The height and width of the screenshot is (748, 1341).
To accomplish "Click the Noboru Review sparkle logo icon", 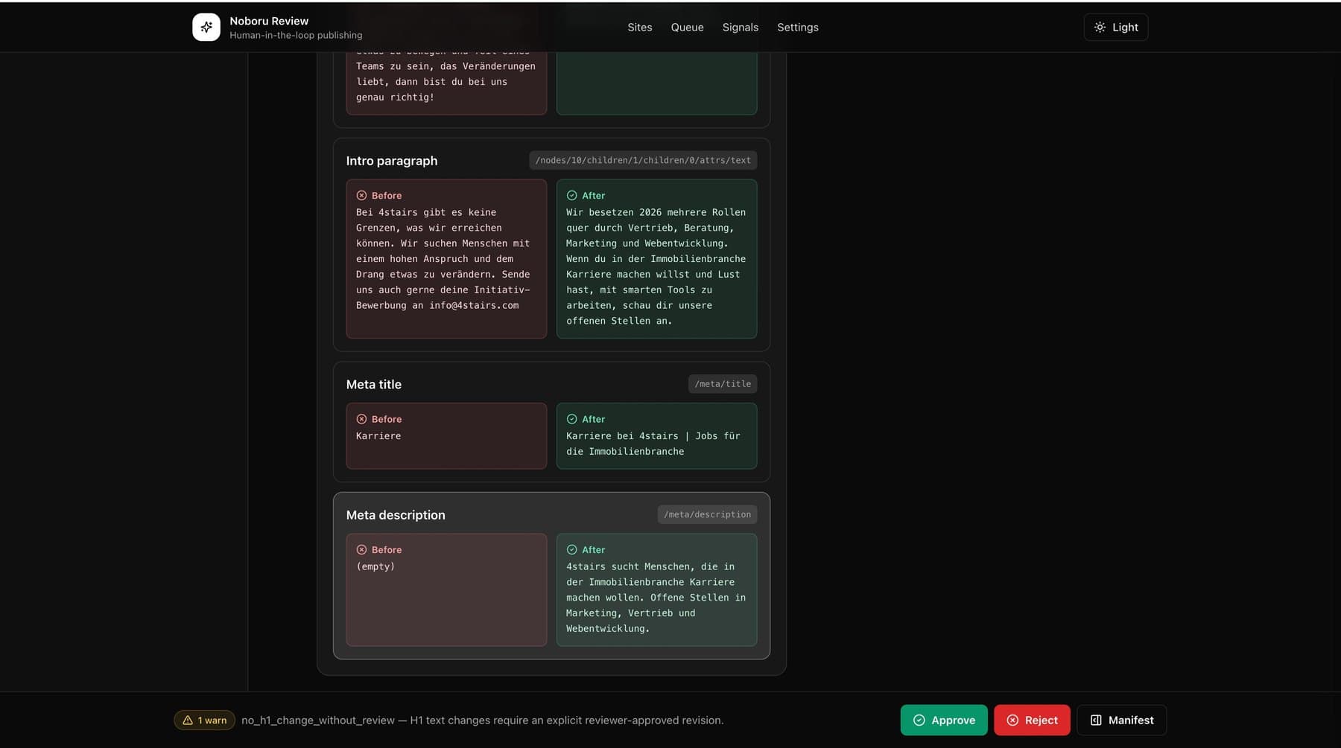I will [x=206, y=27].
